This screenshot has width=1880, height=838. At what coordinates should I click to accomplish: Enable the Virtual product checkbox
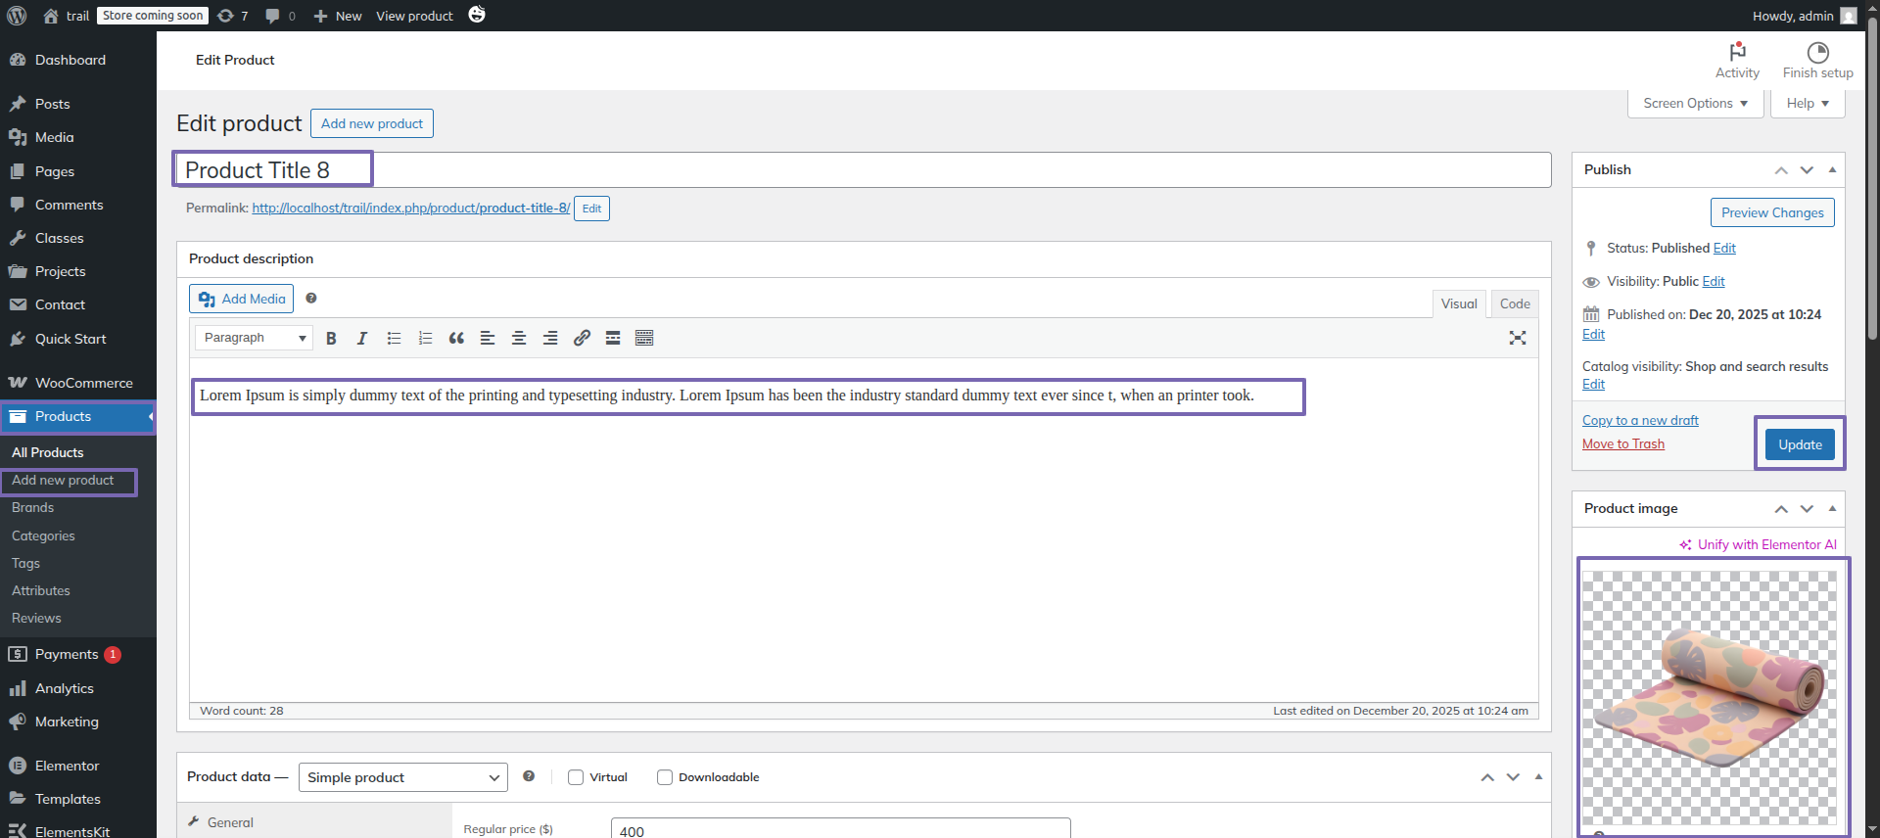(576, 777)
